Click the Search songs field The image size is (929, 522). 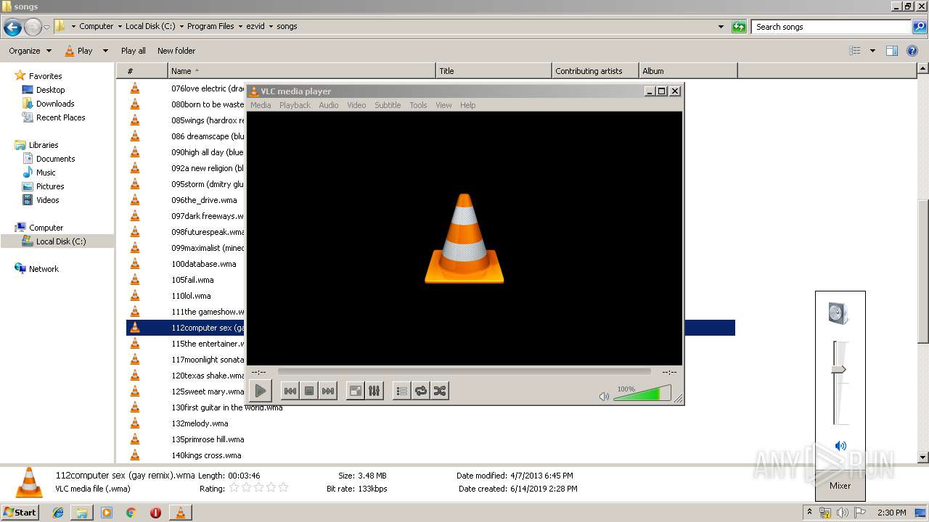coord(832,27)
